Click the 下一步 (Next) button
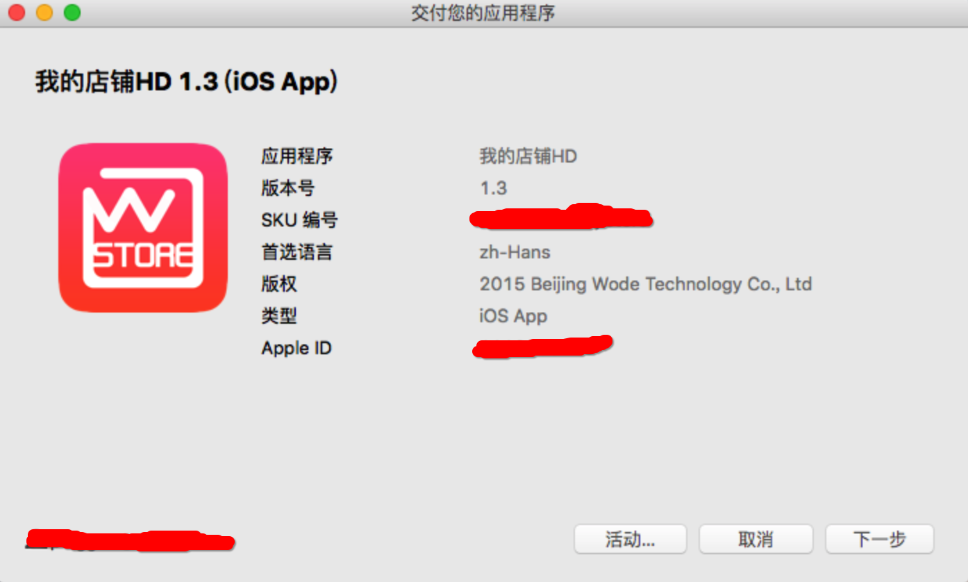968x582 pixels. [880, 539]
